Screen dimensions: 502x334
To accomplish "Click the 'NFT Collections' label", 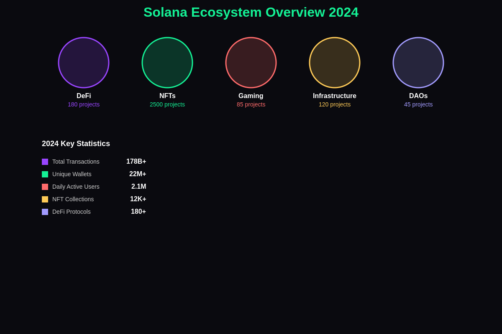I will (73, 199).
